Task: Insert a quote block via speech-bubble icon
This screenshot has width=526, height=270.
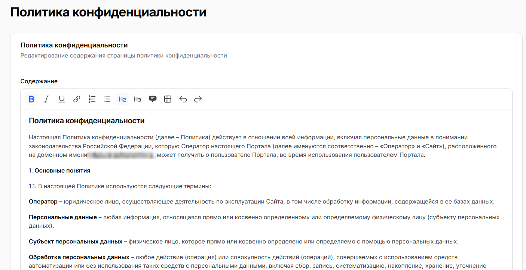Action: (x=153, y=99)
